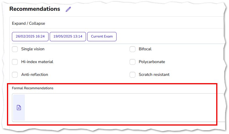Select the Current Exam tab
Viewport: 229px width, 134px height.
pyautogui.click(x=102, y=37)
